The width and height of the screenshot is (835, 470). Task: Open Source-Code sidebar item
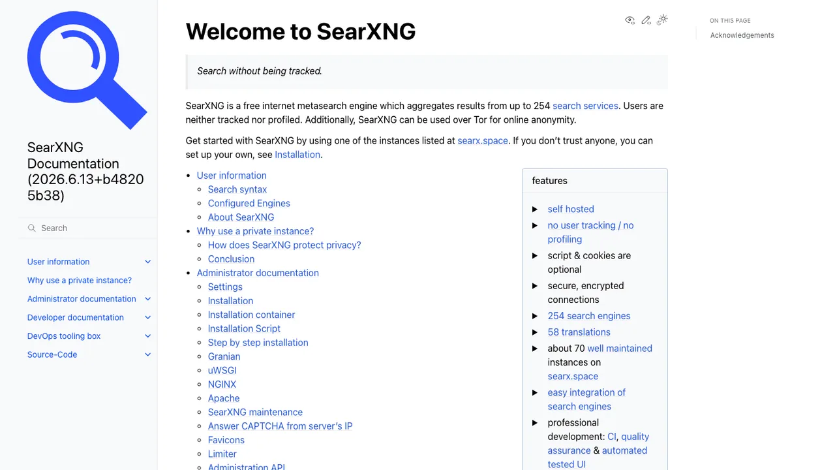coord(52,354)
